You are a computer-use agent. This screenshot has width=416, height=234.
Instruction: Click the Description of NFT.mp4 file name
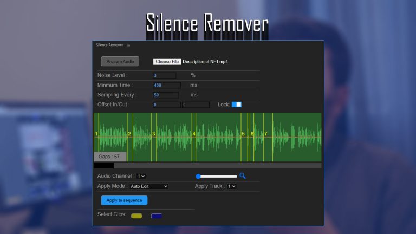[205, 62]
